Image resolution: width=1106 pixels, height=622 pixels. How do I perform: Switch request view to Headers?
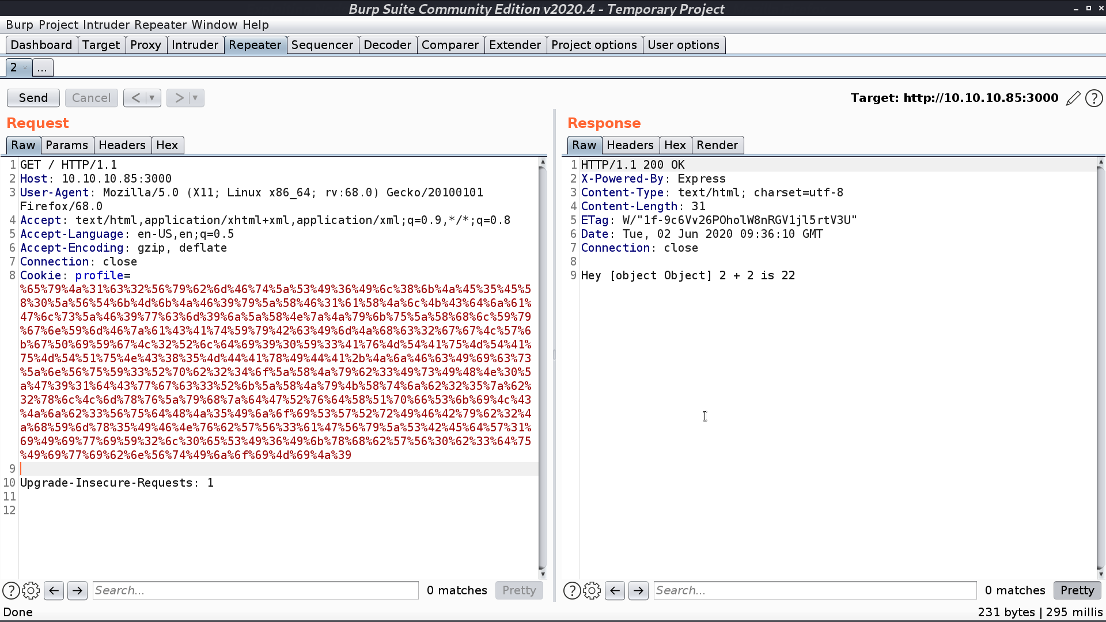point(122,145)
